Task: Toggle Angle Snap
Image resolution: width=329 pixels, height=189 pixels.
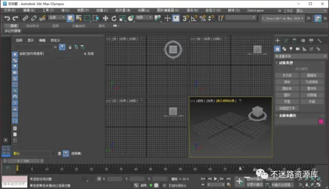Action: tap(194, 18)
